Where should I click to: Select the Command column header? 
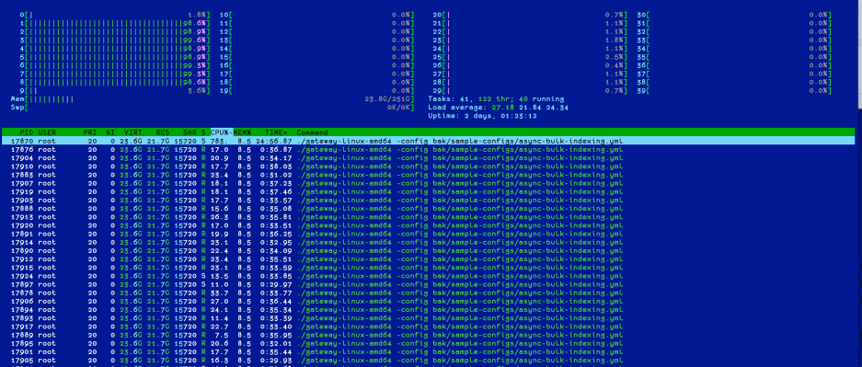[x=312, y=132]
